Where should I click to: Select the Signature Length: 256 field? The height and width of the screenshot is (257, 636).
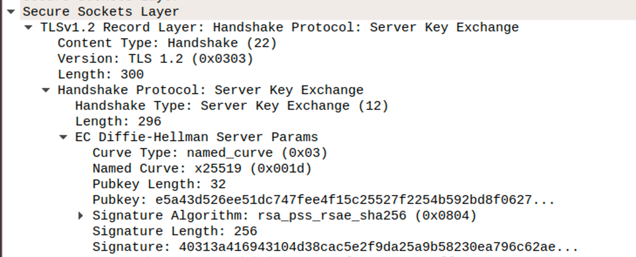coord(174,232)
